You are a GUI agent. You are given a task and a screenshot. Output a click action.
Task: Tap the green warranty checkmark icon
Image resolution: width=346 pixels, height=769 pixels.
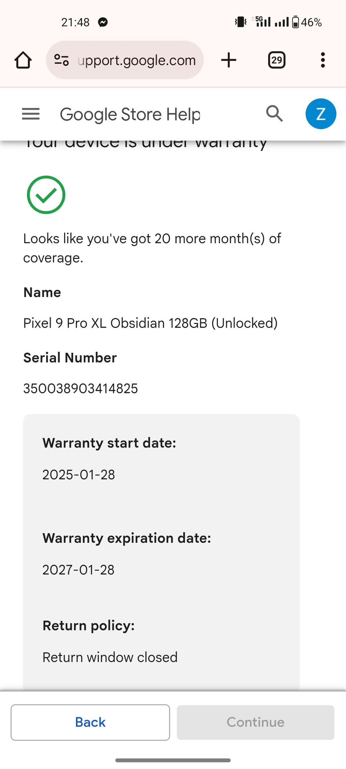click(x=46, y=195)
